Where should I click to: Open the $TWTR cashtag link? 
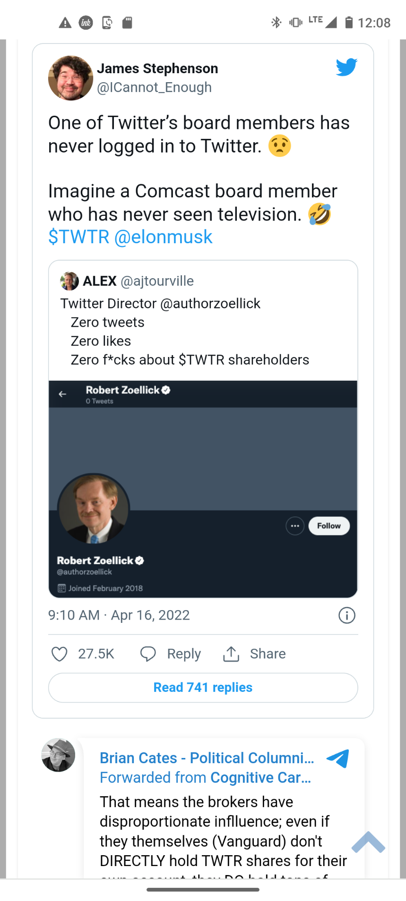coord(79,237)
